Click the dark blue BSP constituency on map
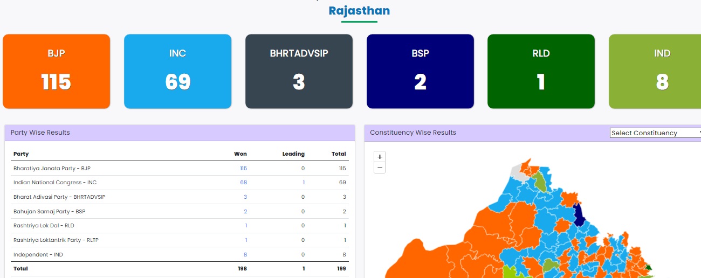701x278 pixels. pyautogui.click(x=580, y=216)
